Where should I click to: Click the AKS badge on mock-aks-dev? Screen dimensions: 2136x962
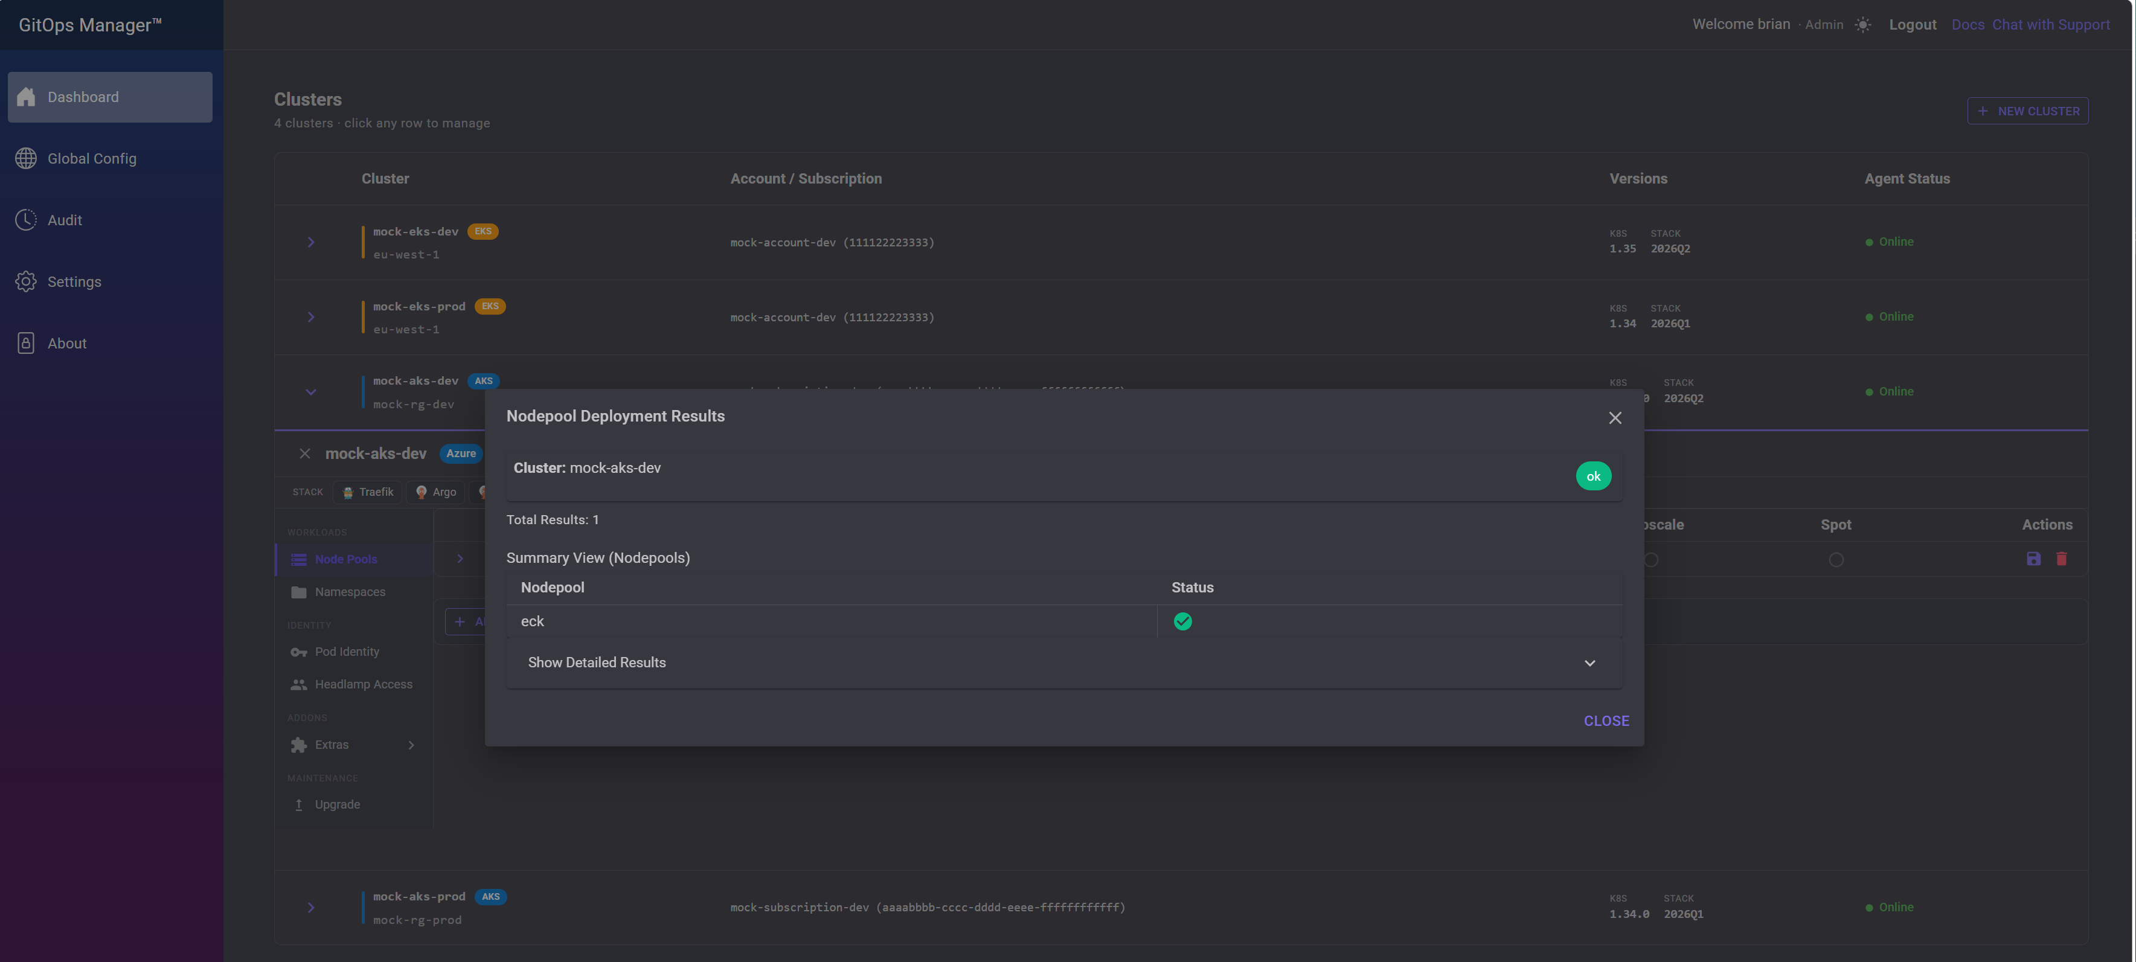(x=483, y=382)
